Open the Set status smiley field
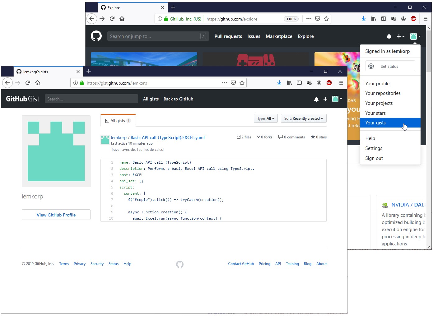 [x=390, y=66]
